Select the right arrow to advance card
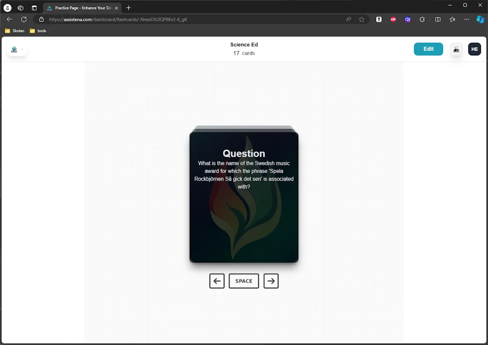Screen dimensions: 488x345 [271, 281]
